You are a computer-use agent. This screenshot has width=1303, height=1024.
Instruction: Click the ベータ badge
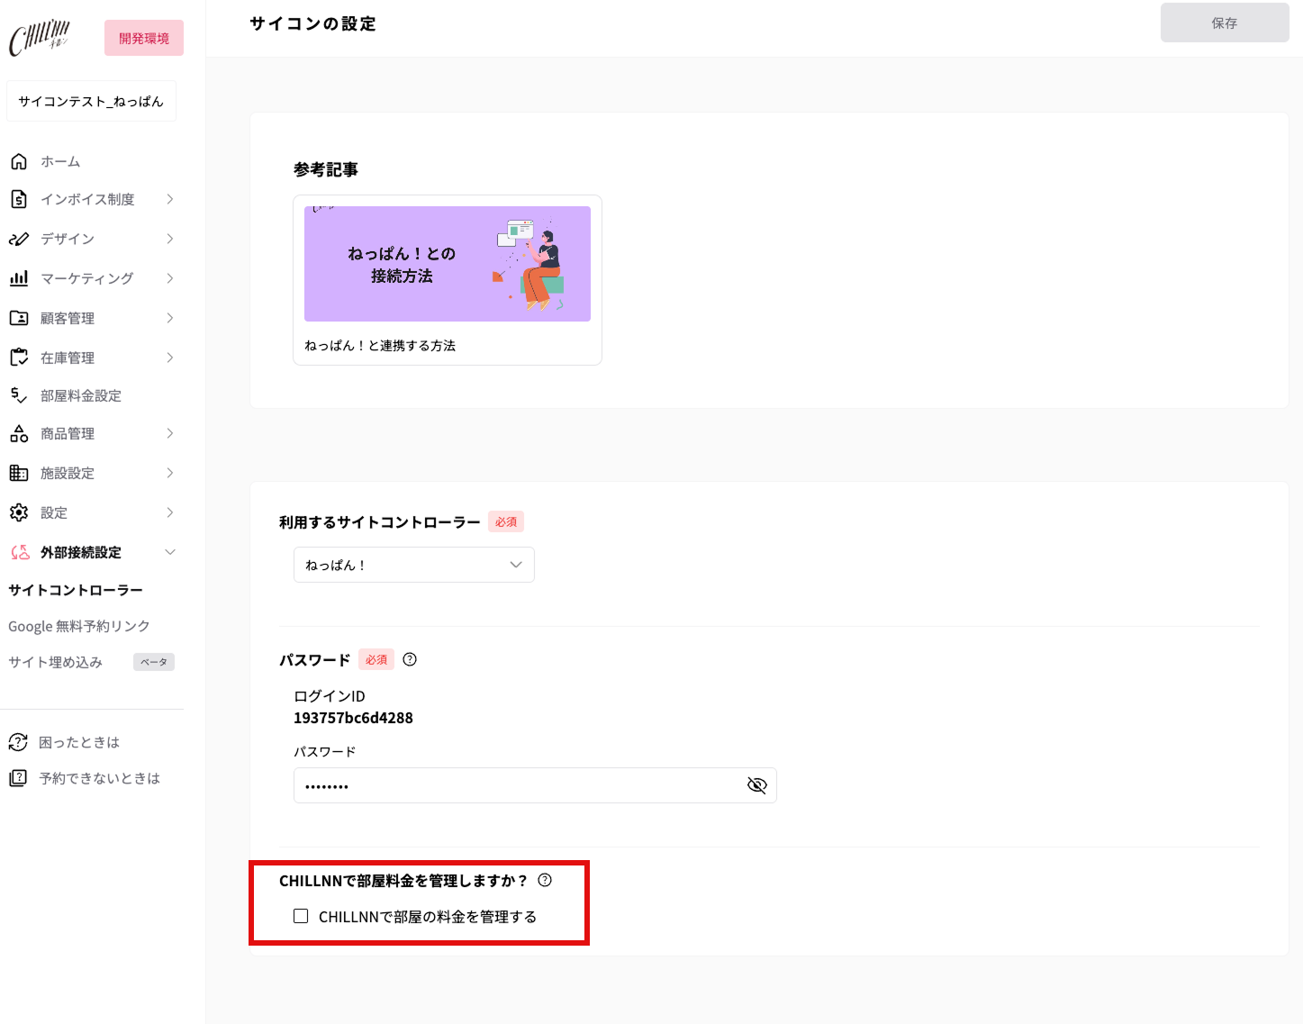click(x=154, y=662)
